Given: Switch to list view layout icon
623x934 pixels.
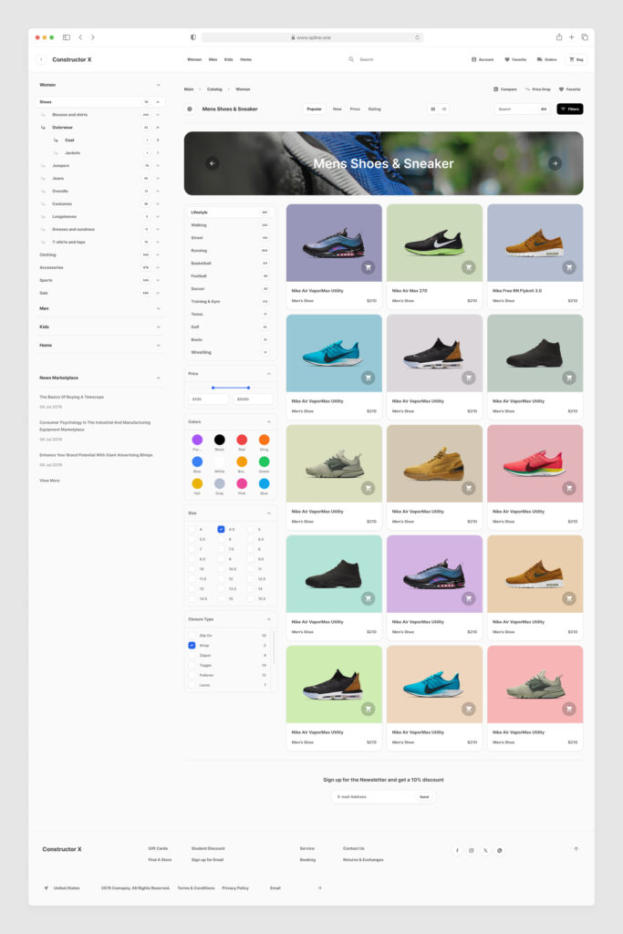Looking at the screenshot, I should (444, 109).
